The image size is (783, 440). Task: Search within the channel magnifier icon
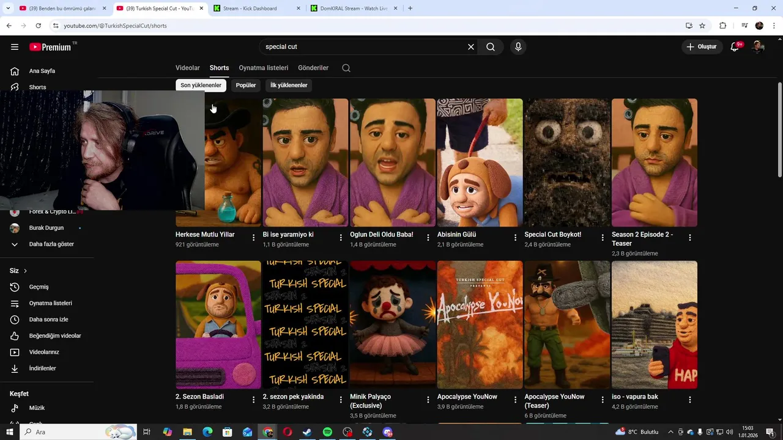(x=346, y=68)
